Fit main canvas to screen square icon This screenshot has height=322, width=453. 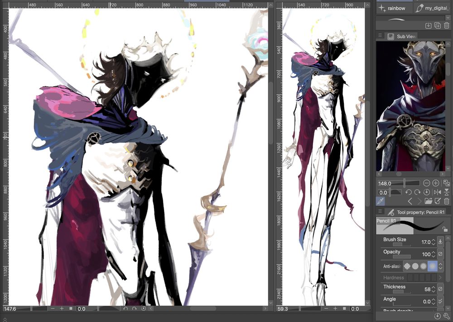coord(71,309)
